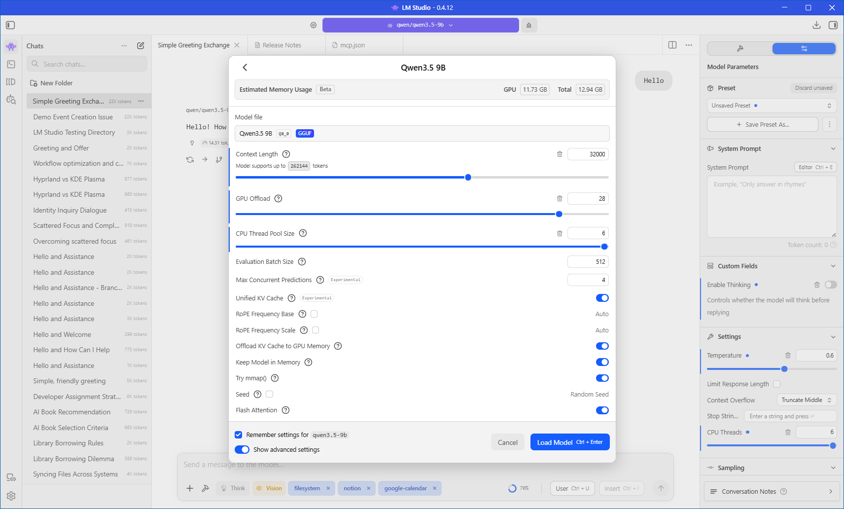844x509 pixels.
Task: Uncheck Remember settings for qwen3.5-9b
Action: (x=239, y=435)
